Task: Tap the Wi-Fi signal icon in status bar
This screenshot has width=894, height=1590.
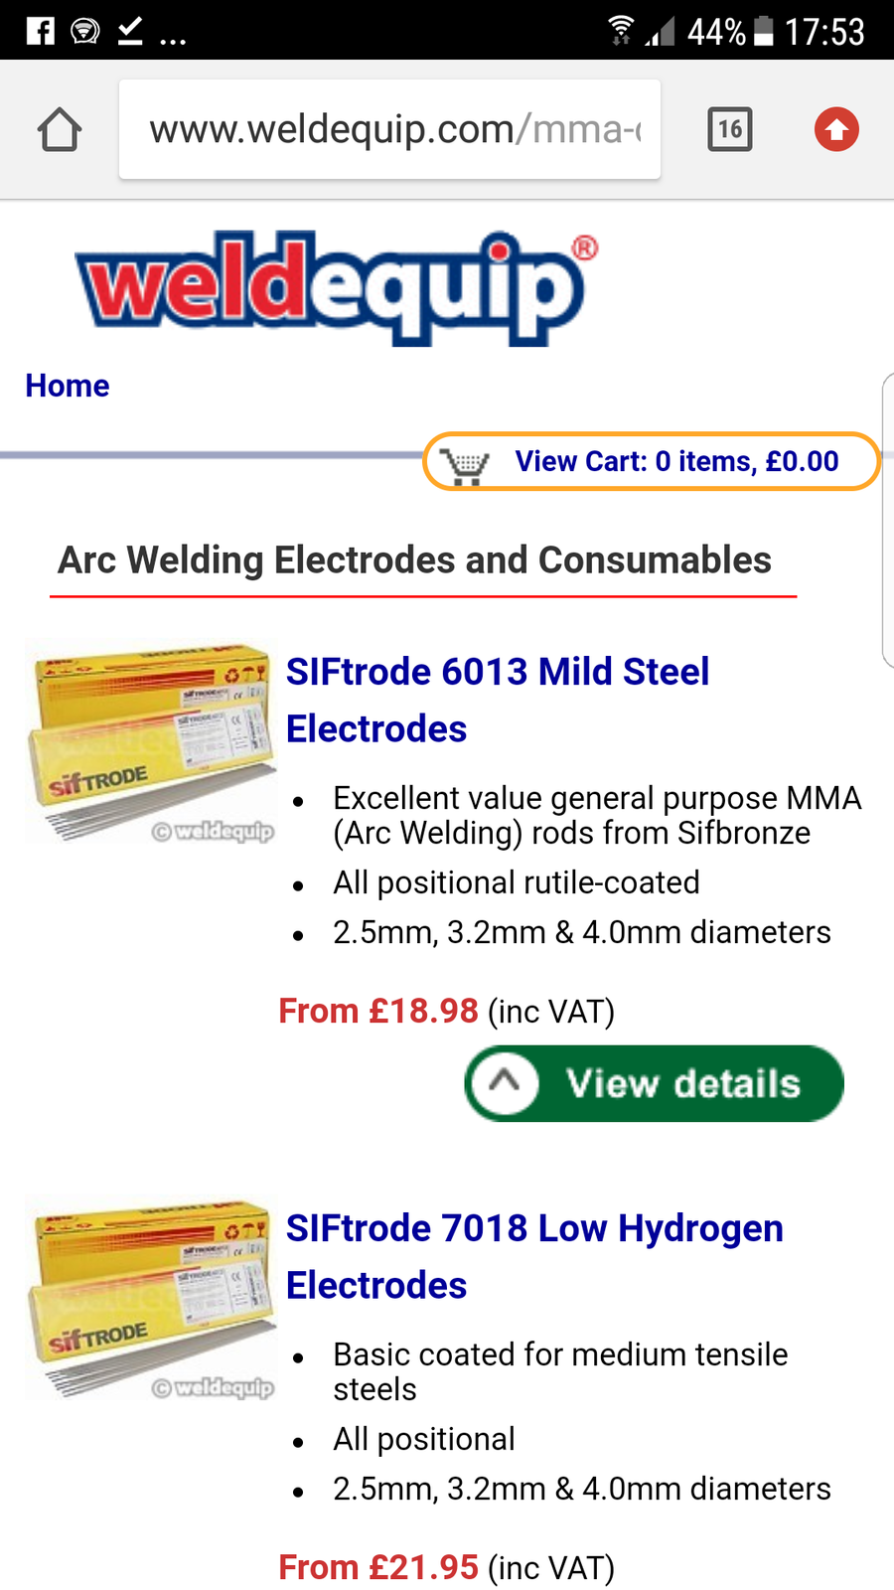Action: point(621,31)
